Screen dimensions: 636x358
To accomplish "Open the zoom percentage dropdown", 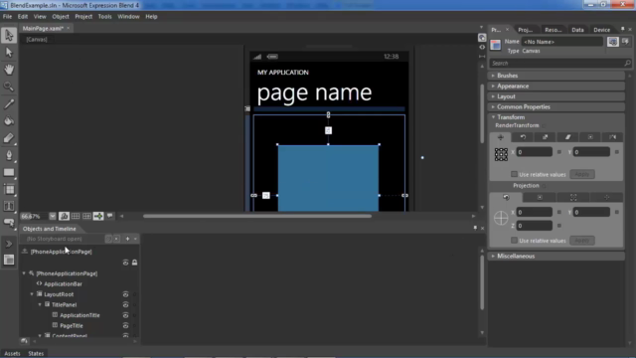I will point(53,216).
